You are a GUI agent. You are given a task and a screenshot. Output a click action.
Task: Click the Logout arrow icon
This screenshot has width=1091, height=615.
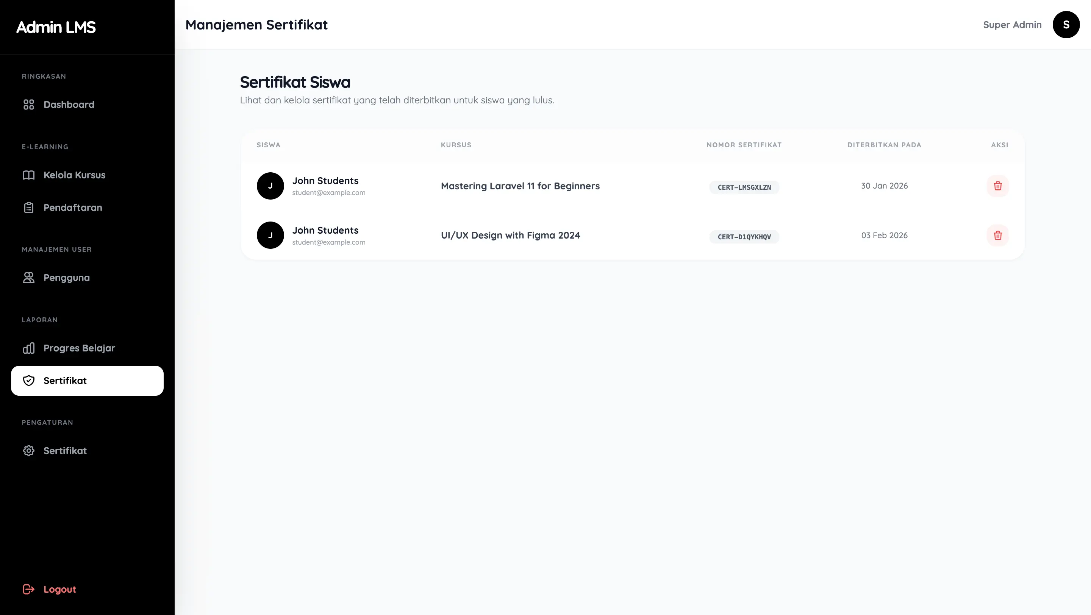point(28,589)
